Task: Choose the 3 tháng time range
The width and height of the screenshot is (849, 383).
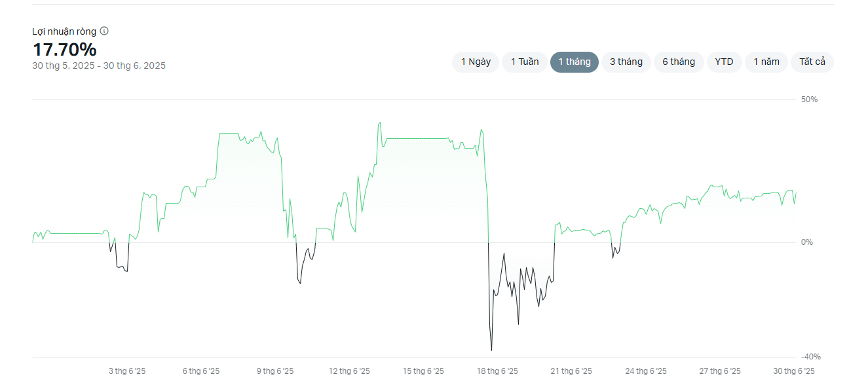Action: (626, 62)
